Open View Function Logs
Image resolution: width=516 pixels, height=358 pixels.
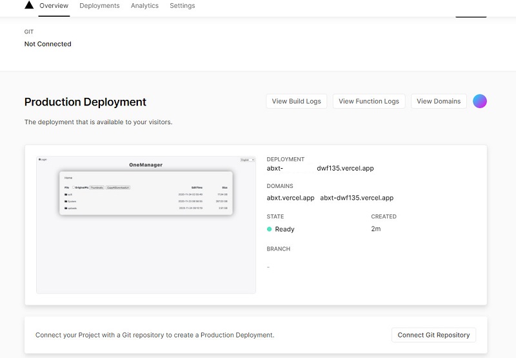tap(368, 101)
